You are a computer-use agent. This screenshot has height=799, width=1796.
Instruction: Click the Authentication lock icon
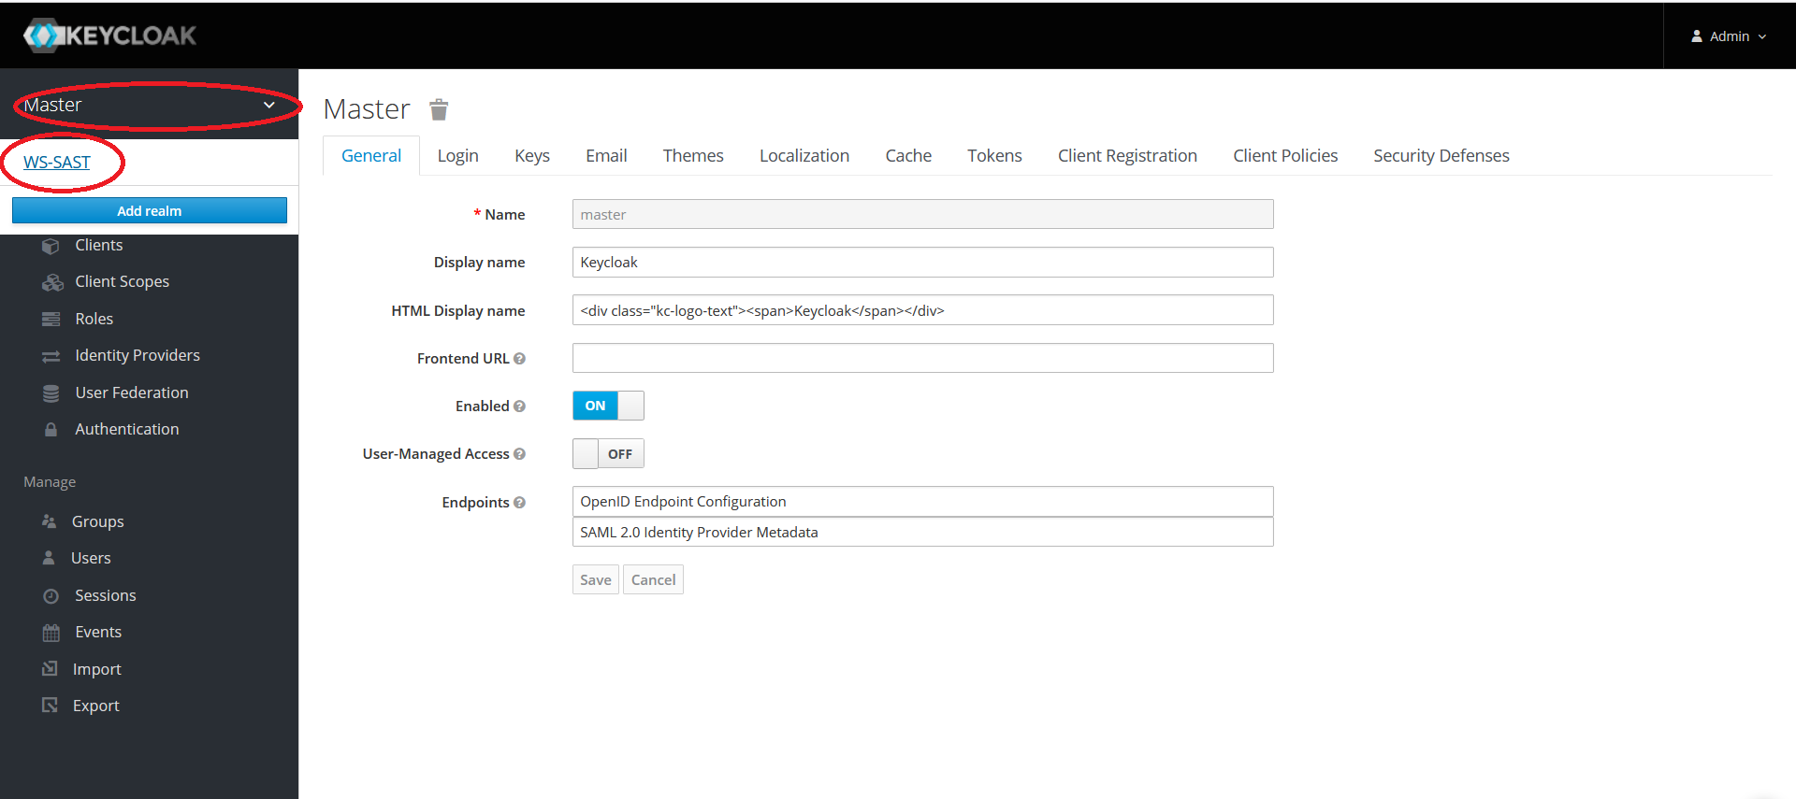[x=51, y=430]
